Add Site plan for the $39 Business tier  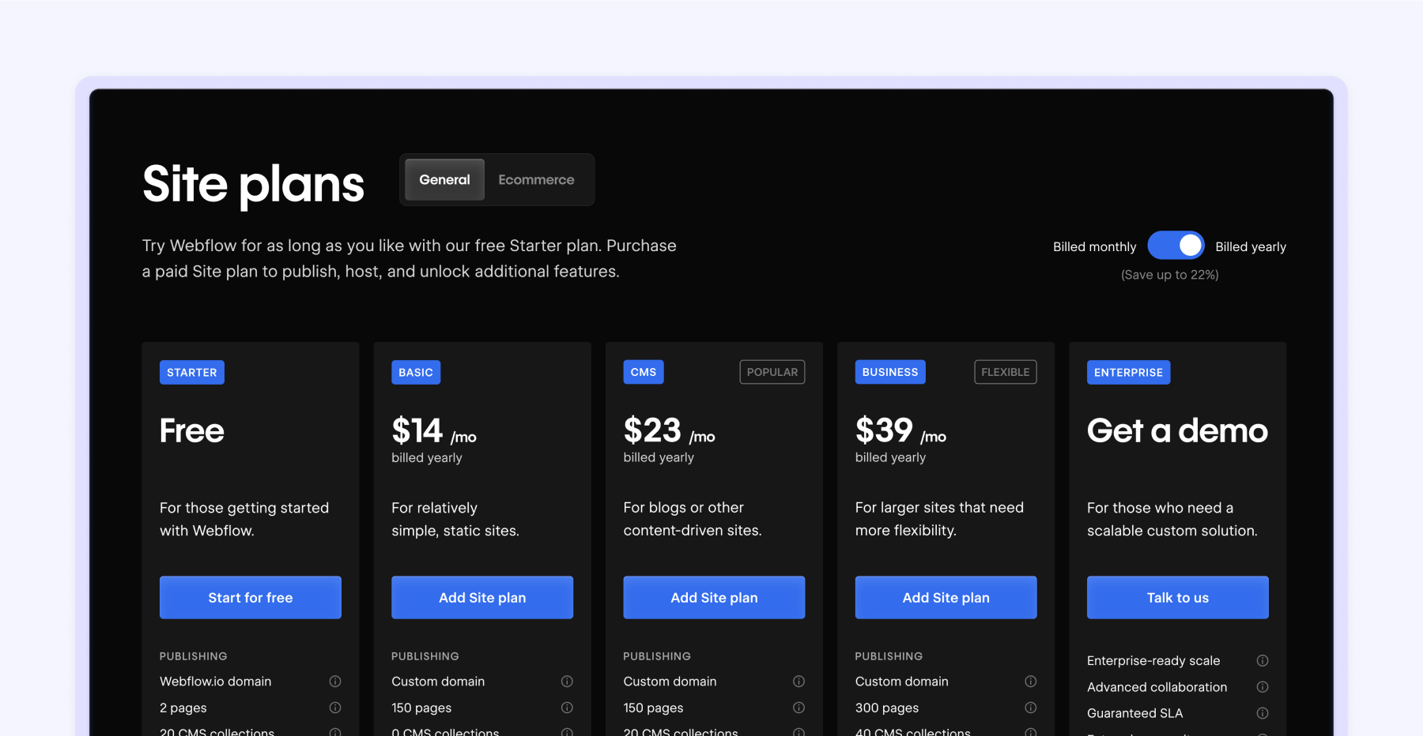click(x=946, y=598)
